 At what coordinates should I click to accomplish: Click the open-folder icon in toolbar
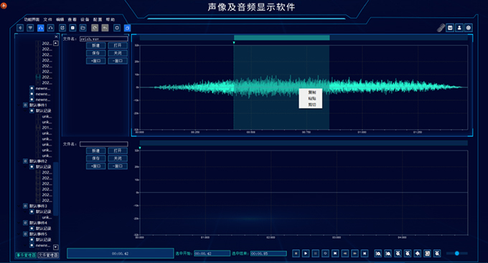click(x=83, y=28)
